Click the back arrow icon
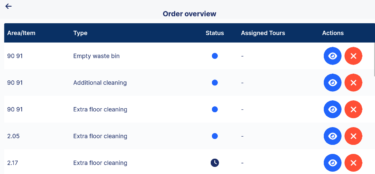 tap(8, 6)
